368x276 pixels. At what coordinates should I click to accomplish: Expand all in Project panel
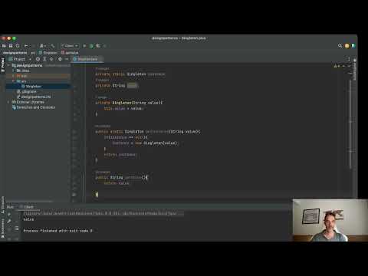44,59
